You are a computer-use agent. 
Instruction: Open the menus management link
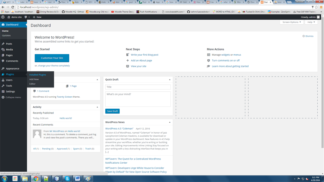237,55
